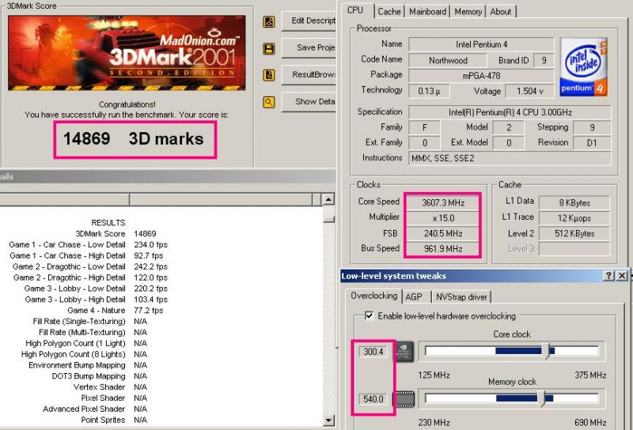Screen dimensions: 633x430
Task: Click the Show Details button
Action: click(x=309, y=102)
